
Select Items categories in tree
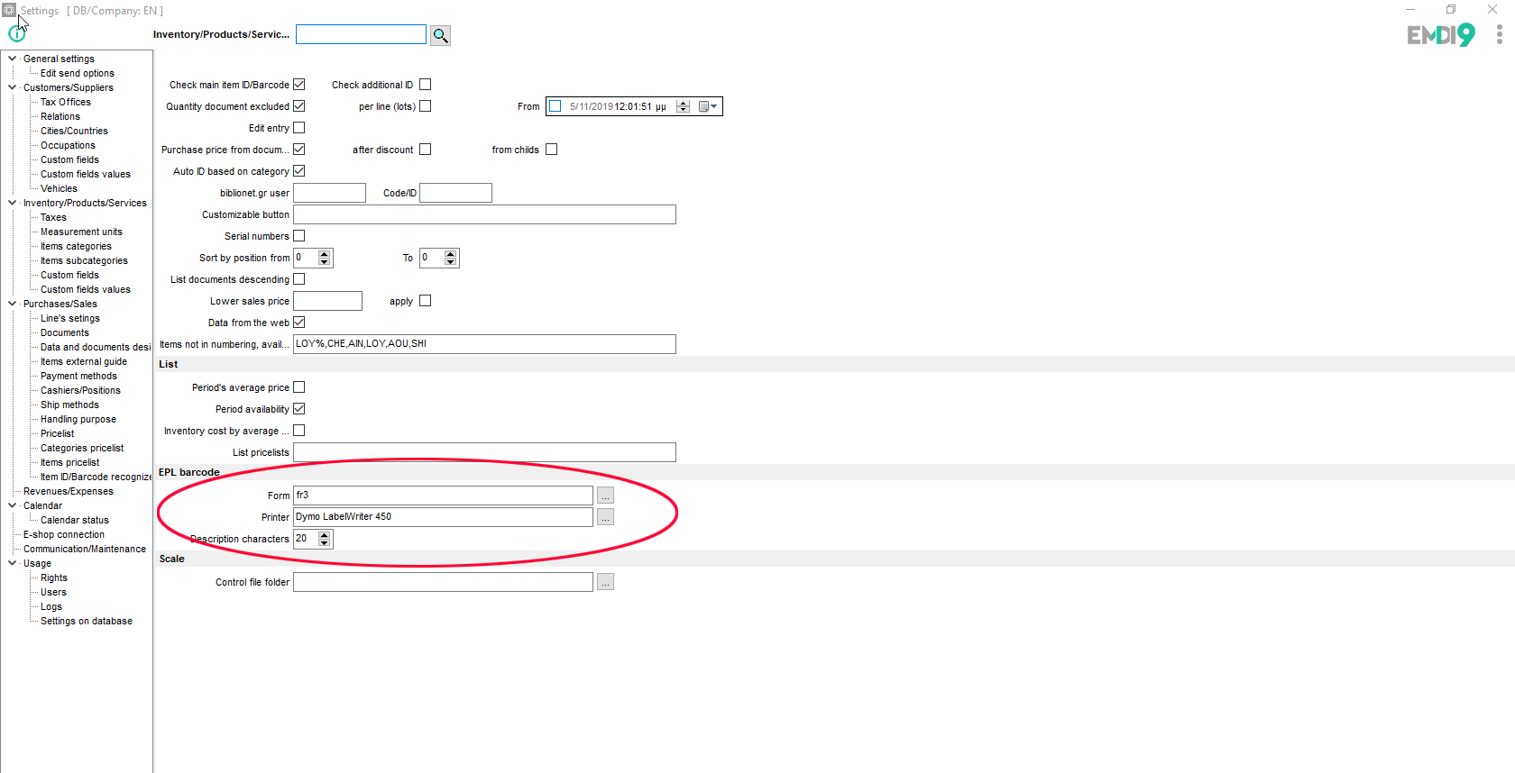pos(76,246)
